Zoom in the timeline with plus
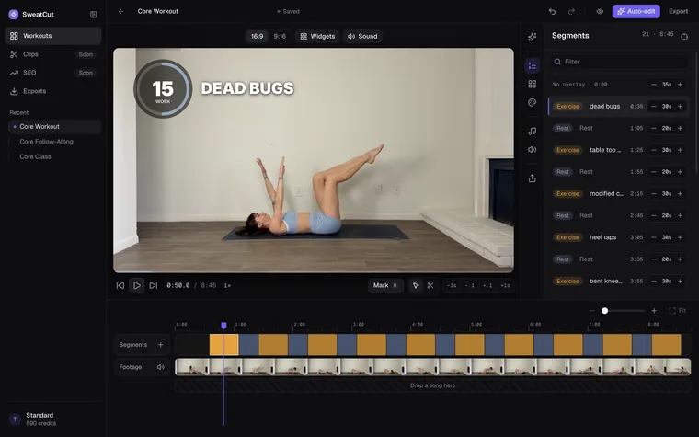The image size is (699, 437). coord(654,311)
